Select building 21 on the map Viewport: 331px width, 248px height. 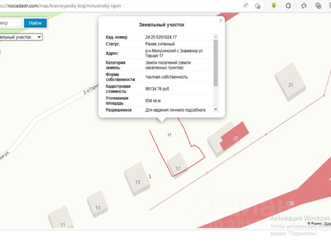pyautogui.click(x=290, y=83)
